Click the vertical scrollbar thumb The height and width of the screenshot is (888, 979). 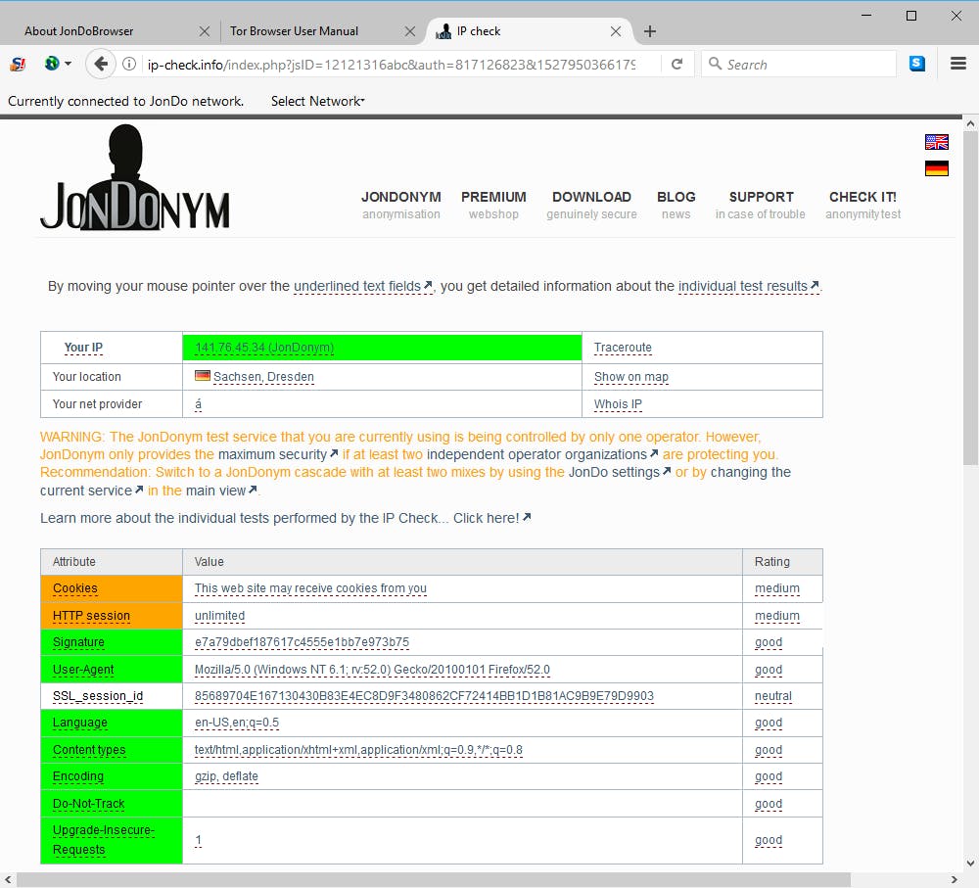(970, 298)
